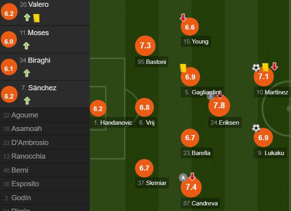Click the goal ball icon beside Lukaku
Image resolution: width=291 pixels, height=211 pixels.
tap(256, 128)
